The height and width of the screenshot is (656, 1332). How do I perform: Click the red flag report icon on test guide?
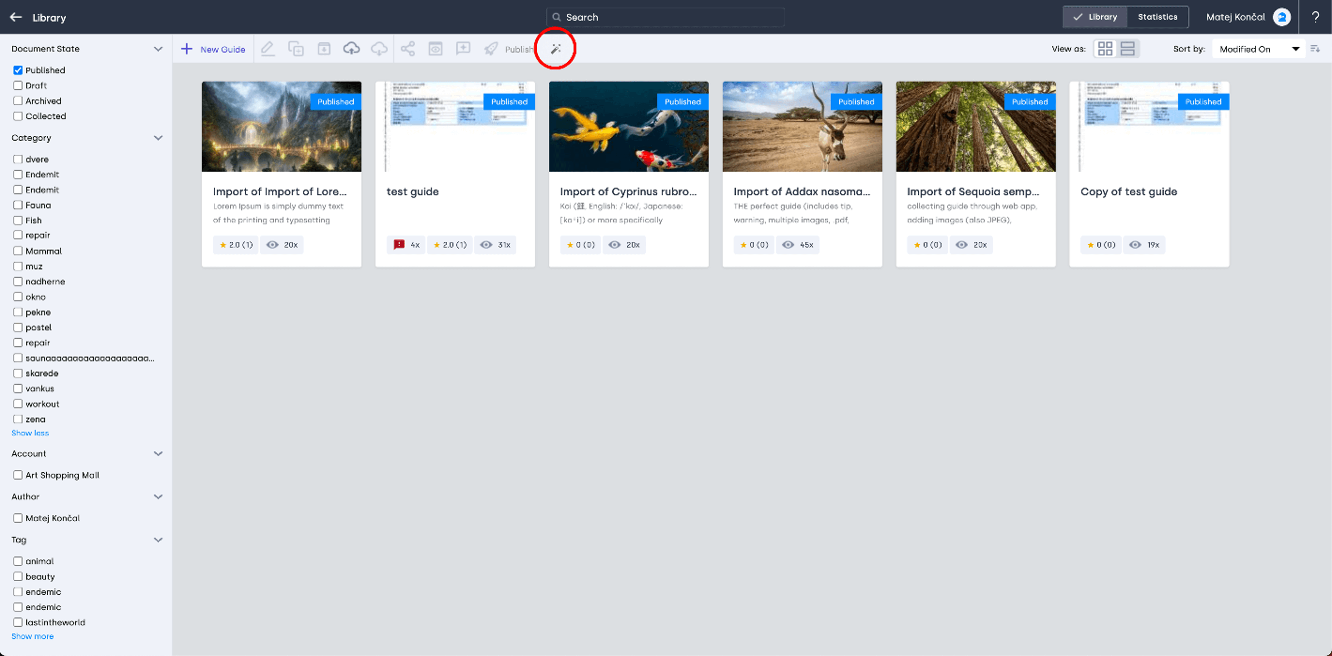[399, 245]
